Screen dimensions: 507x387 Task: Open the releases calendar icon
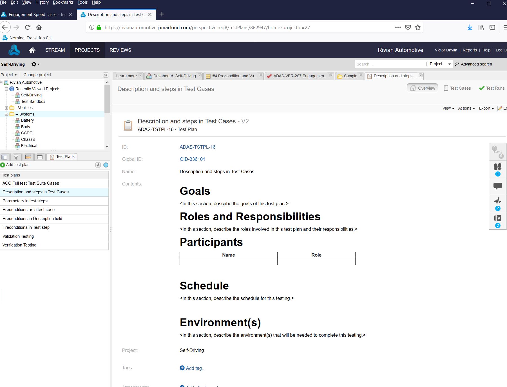point(28,157)
